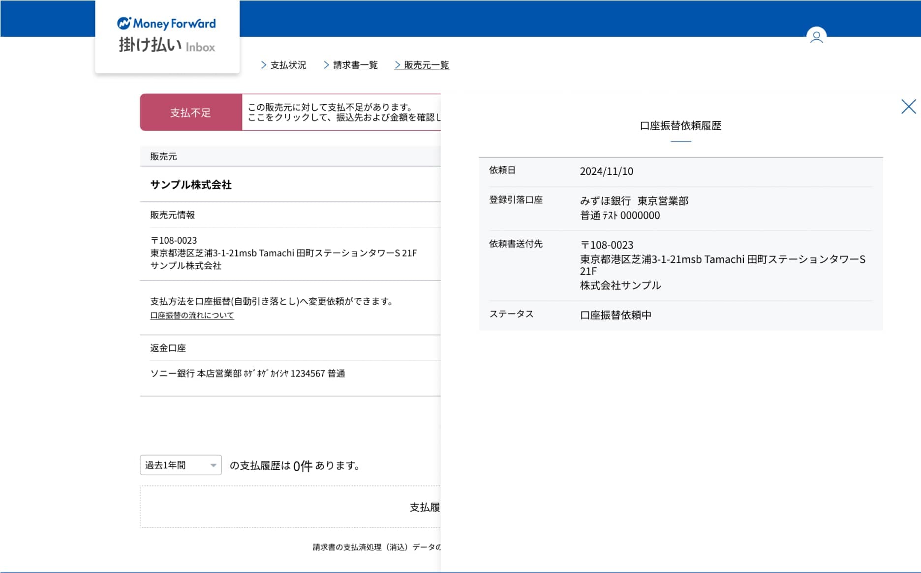Click the red 支払不足 alert label
This screenshot has height=573, width=921.
tap(191, 113)
